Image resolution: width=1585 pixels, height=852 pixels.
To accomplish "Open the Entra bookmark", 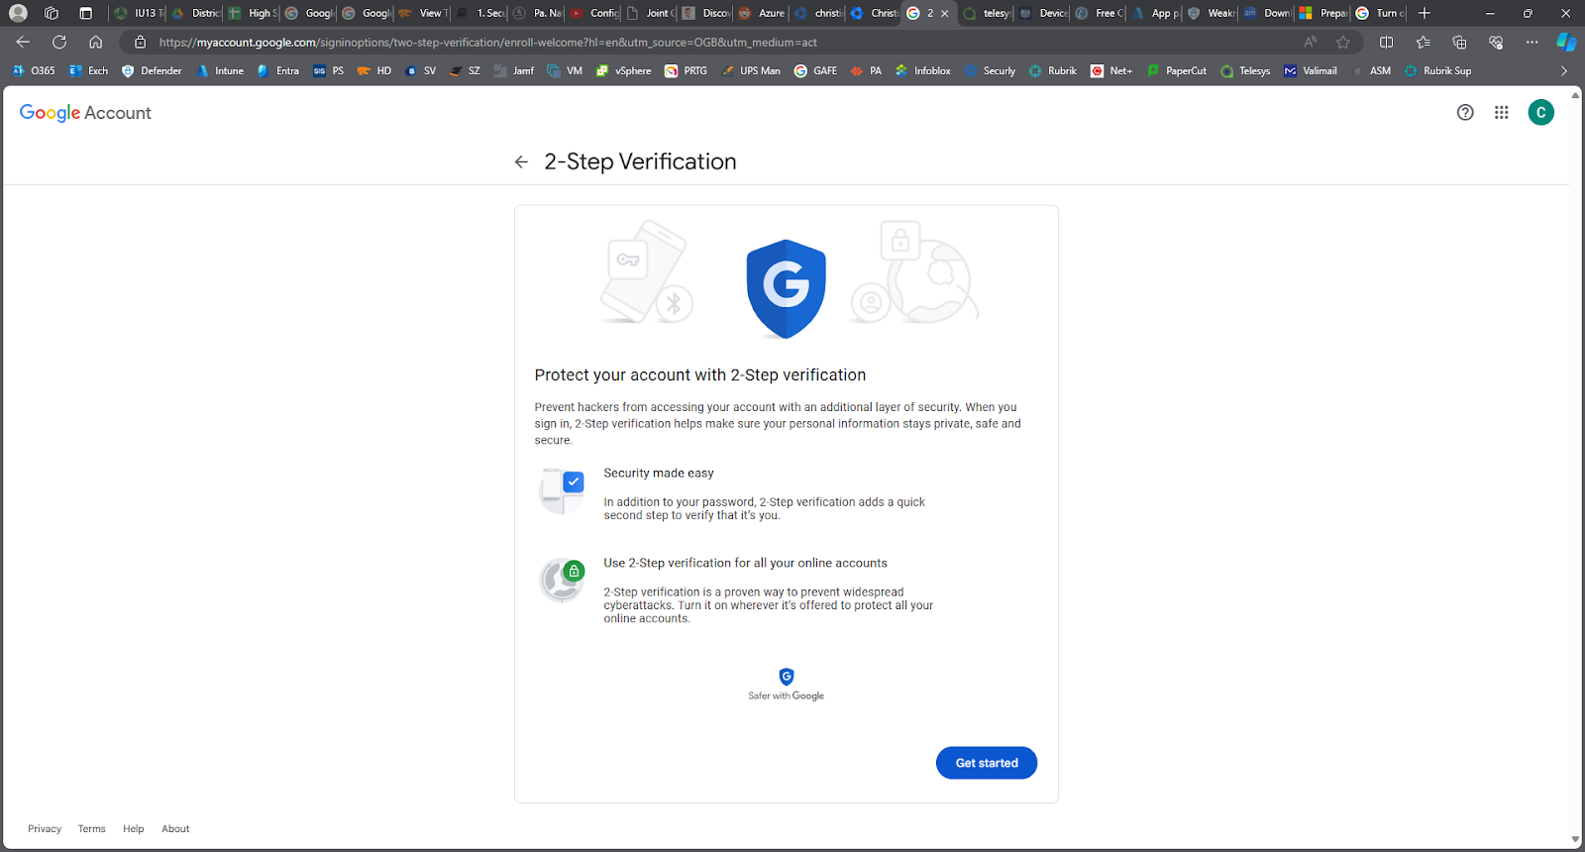I will 278,71.
